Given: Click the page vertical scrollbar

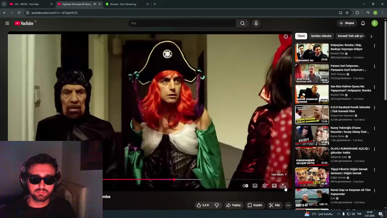Looking at the screenshot, I should (385, 61).
